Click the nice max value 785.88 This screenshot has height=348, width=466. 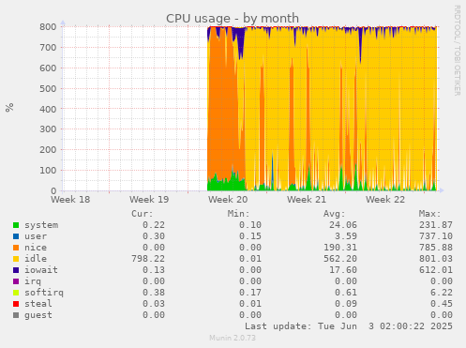point(436,248)
